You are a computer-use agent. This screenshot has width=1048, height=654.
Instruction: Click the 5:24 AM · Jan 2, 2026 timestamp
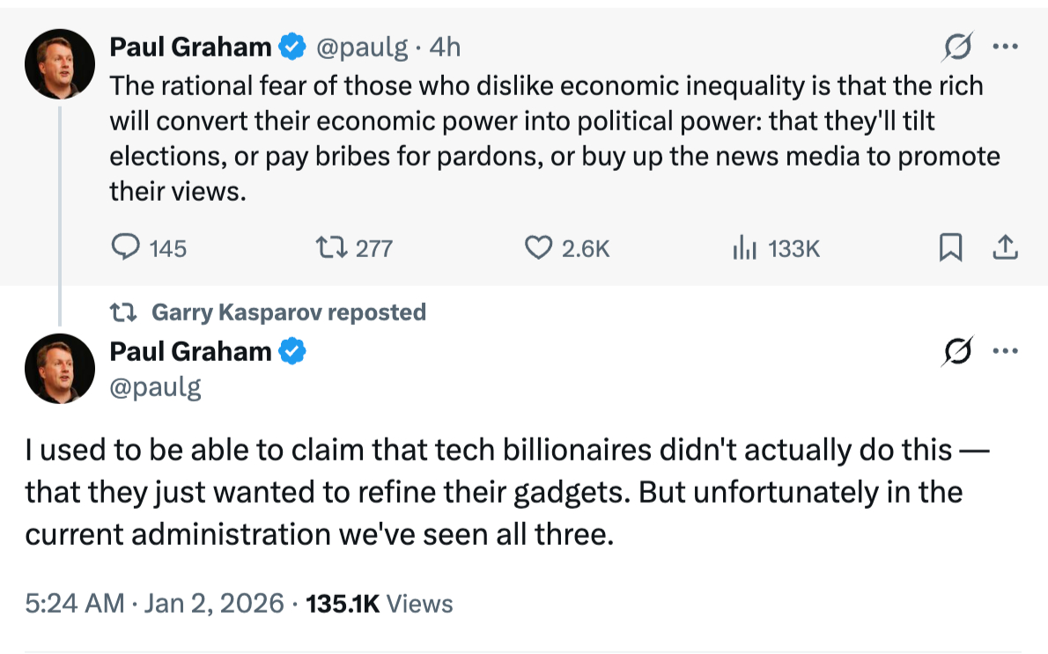pyautogui.click(x=154, y=604)
